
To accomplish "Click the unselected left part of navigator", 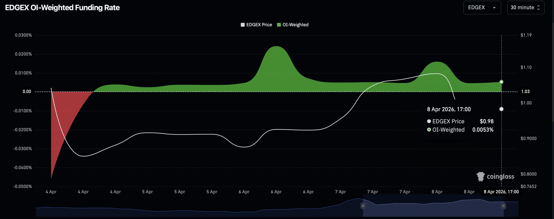I will pyautogui.click(x=197, y=209).
